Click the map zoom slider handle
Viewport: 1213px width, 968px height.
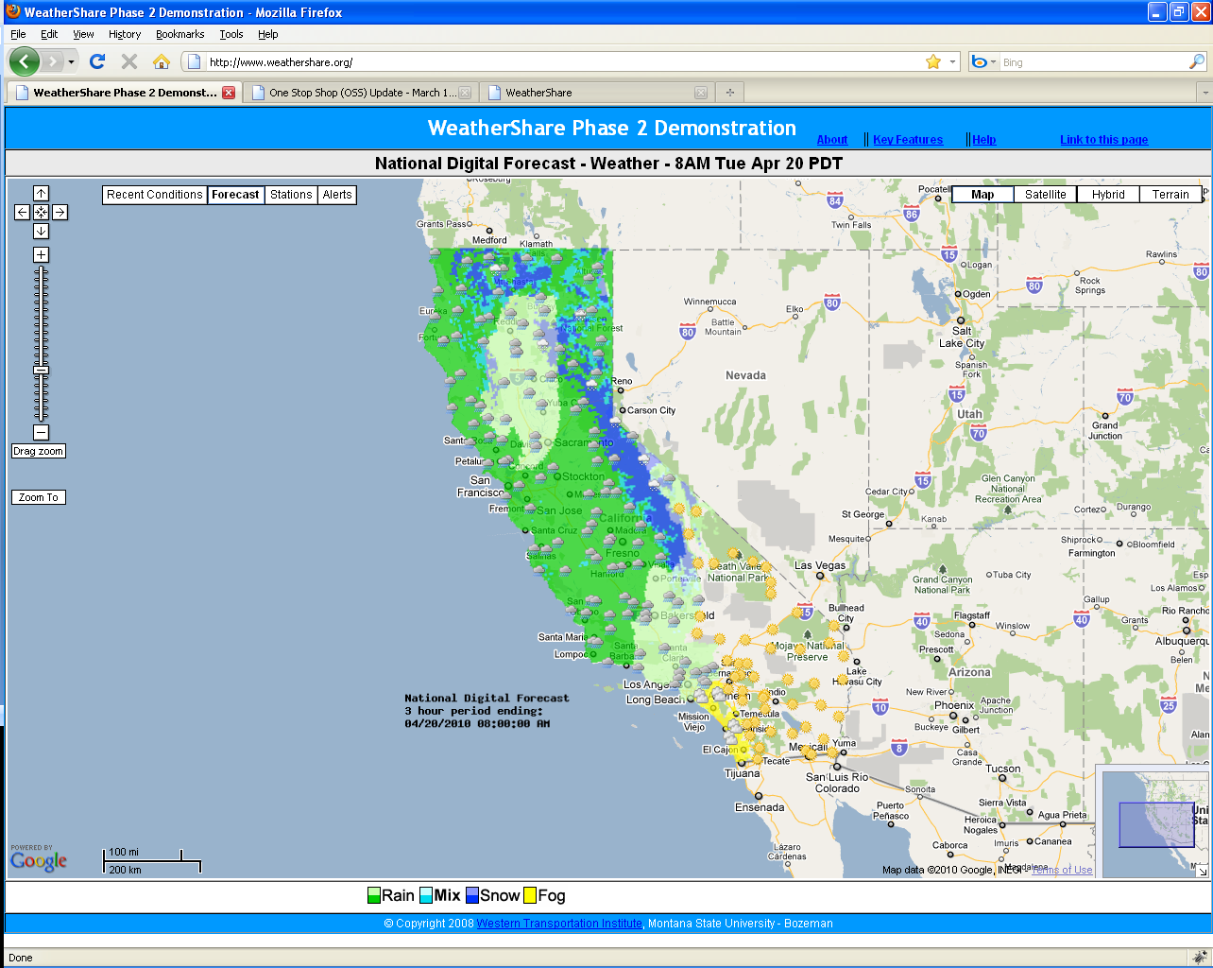coord(41,371)
